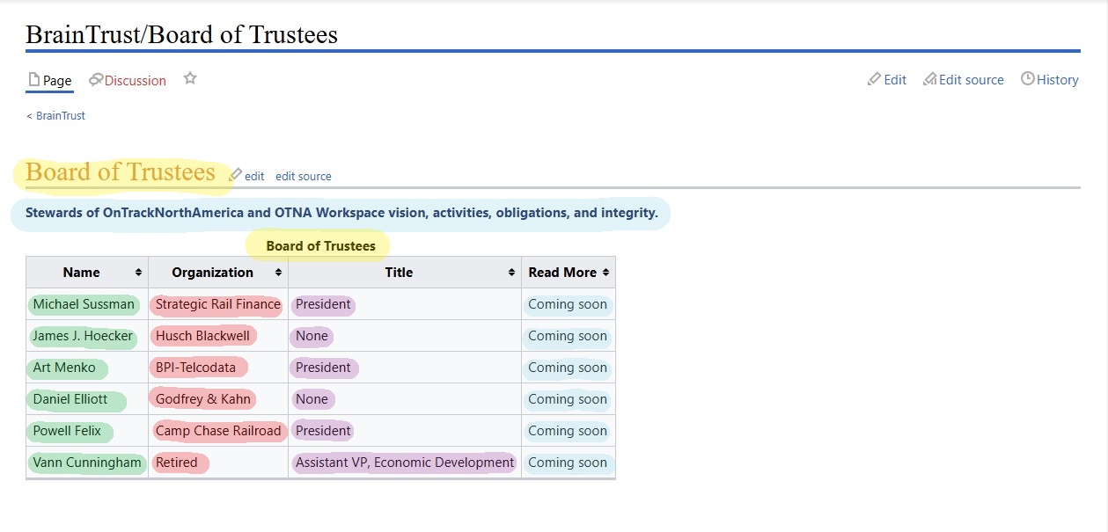Select the Michael Sussman name cell
Viewport: 1108px width, 532px height.
pos(84,304)
